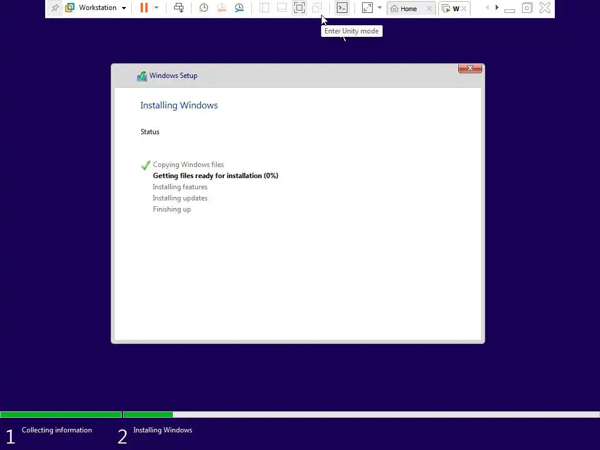Click the Collecting information stage label

(x=57, y=430)
